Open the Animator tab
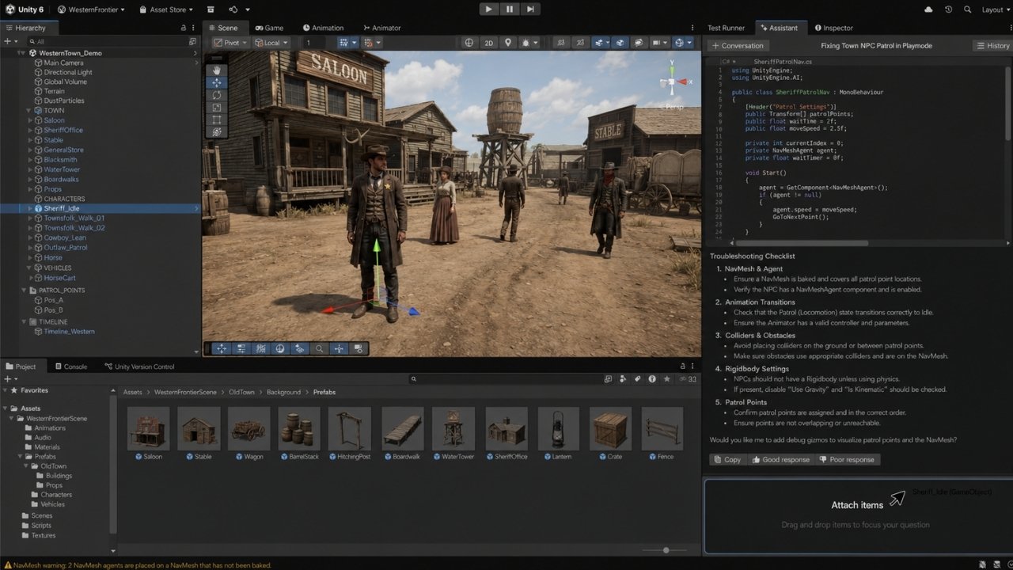The image size is (1013, 570). pyautogui.click(x=381, y=28)
